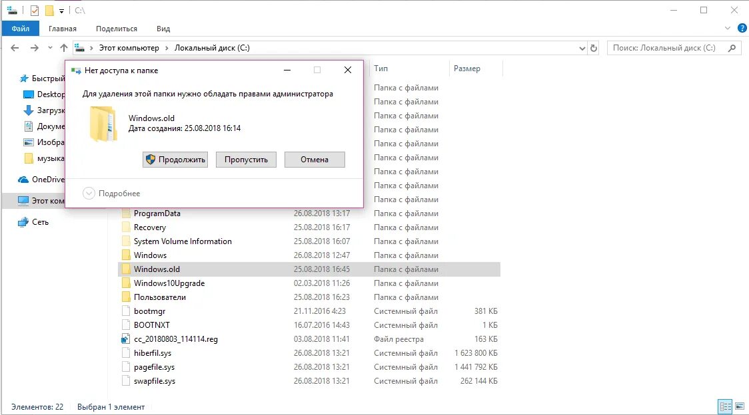This screenshot has width=749, height=415.
Task: Expand Подробнее details section
Action: coord(111,193)
